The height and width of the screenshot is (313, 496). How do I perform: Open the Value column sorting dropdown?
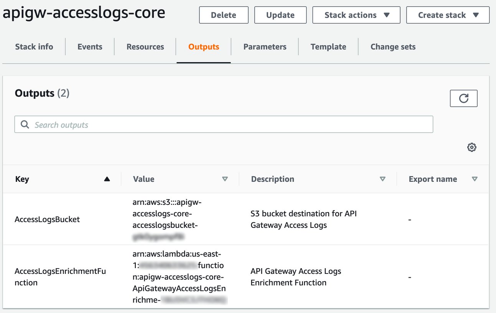coord(226,179)
